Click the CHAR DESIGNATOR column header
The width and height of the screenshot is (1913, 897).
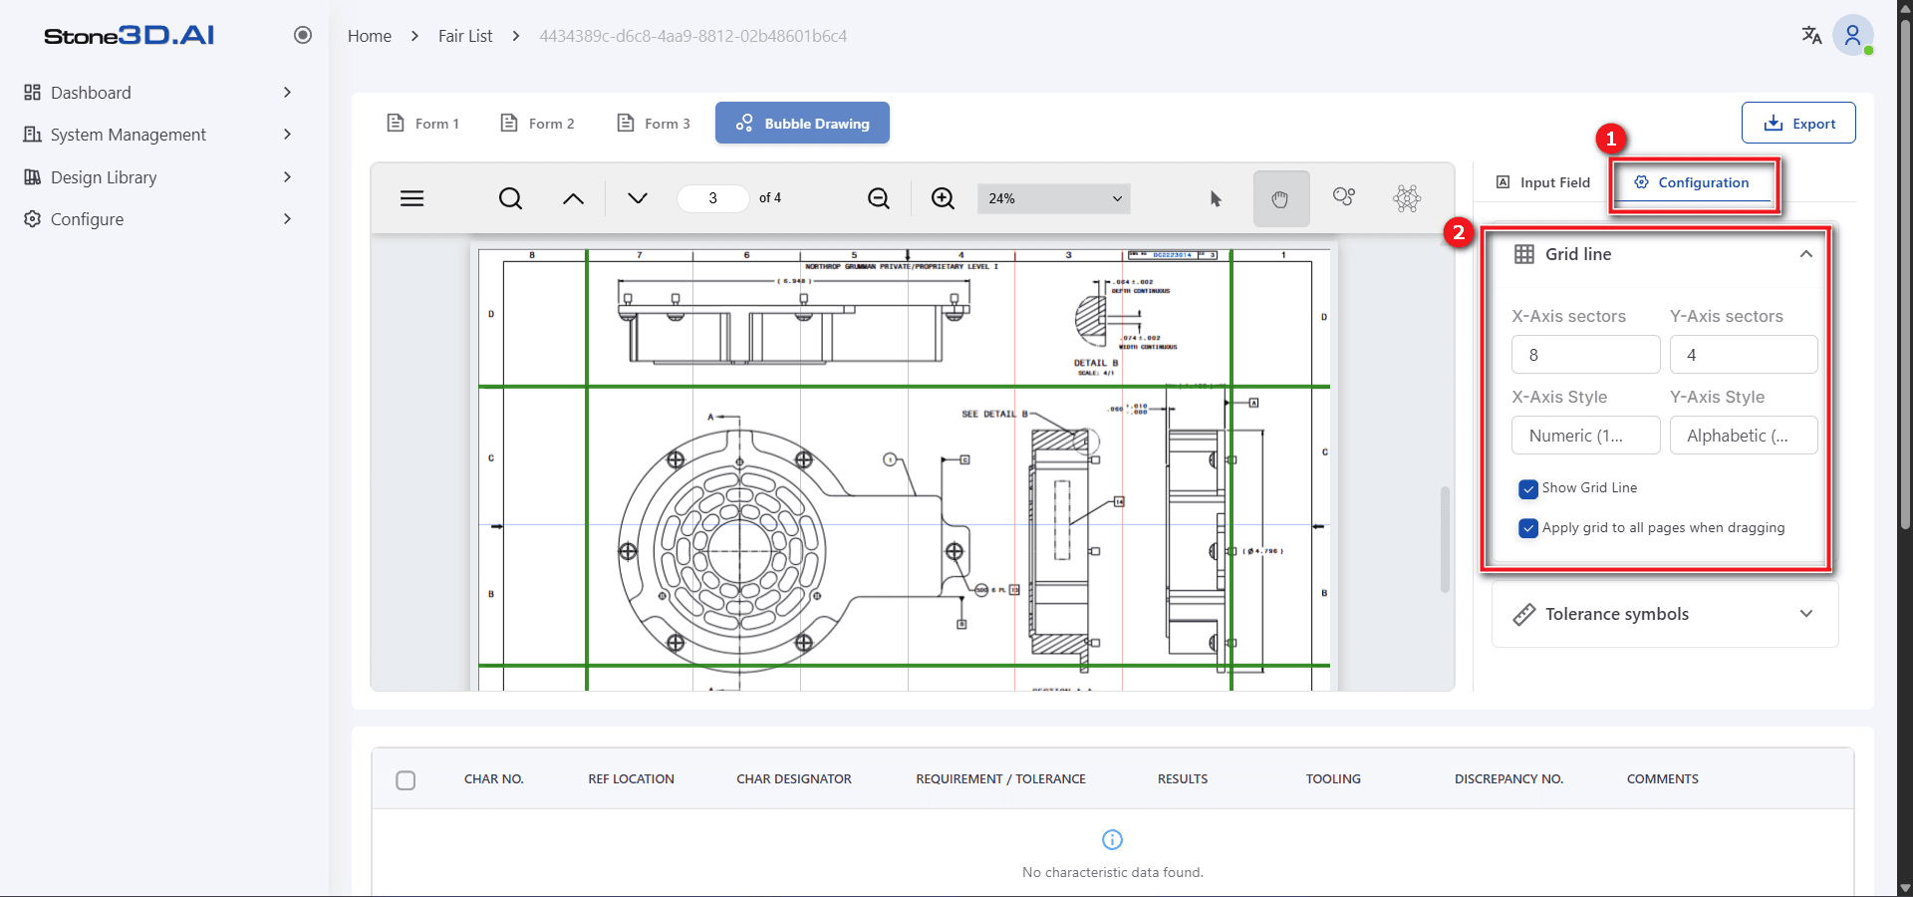pos(794,779)
